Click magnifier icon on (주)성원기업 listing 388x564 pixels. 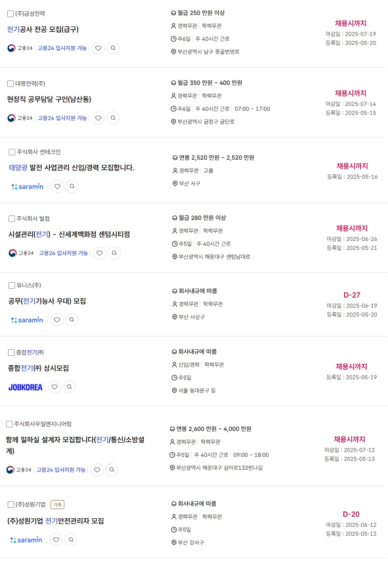(x=71, y=540)
